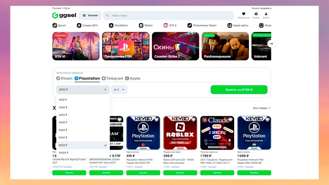Favorite the PlayStation Турция card
329x185 pixels.
[156, 119]
